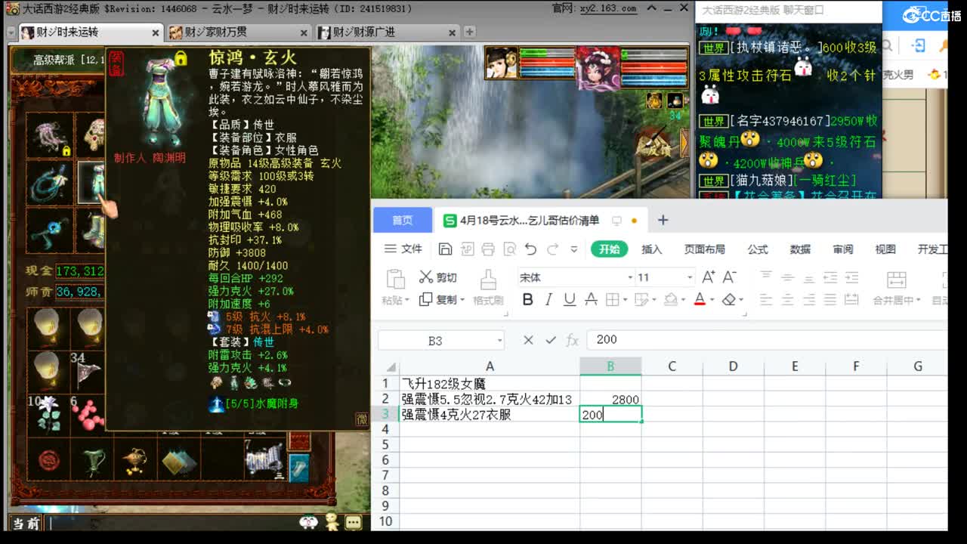Screen dimensions: 967x544
Task: Switch to the 数据 ribbon tab
Action: (x=800, y=249)
